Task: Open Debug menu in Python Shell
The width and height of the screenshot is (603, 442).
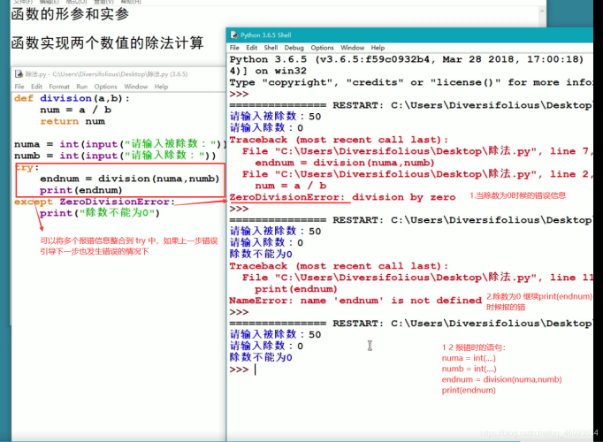Action: coord(294,48)
